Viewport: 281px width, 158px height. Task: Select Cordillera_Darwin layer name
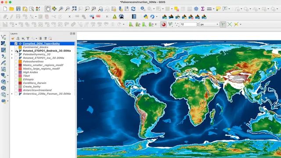(35, 83)
